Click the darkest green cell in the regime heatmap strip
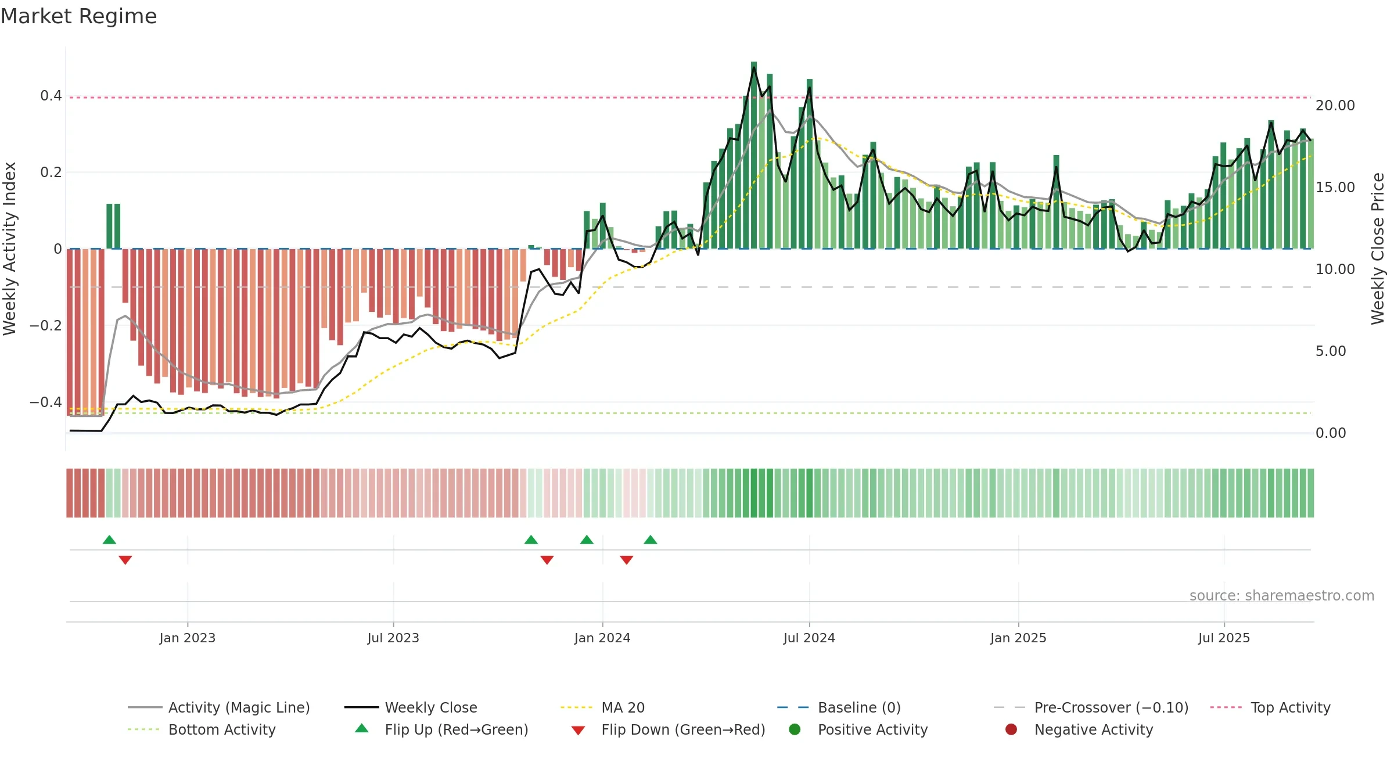The image size is (1394, 784). [754, 493]
